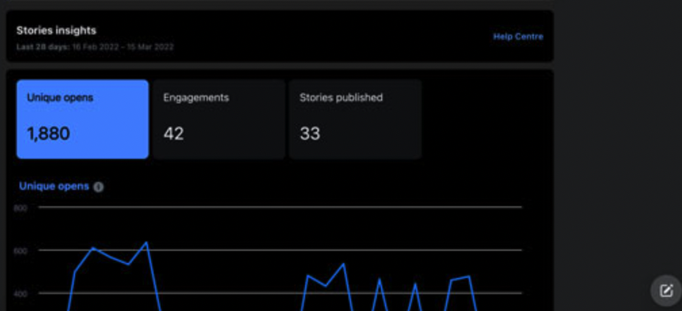
Task: Select the Unique opens metric card
Action: (x=83, y=119)
